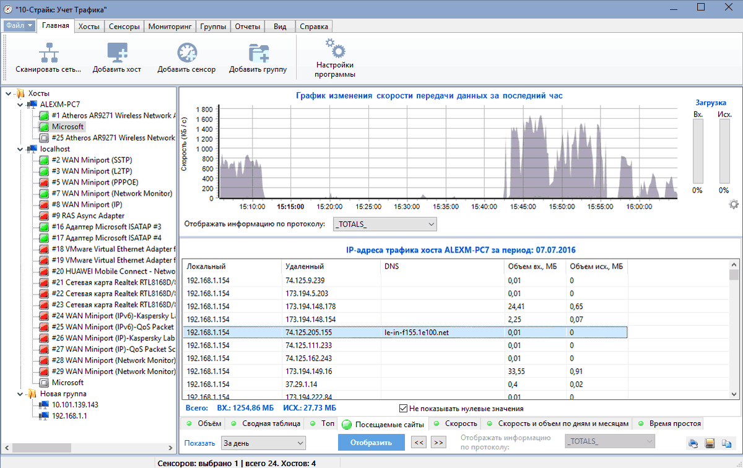
Task: Click the IP table vertical scrollbar
Action: [x=734, y=330]
